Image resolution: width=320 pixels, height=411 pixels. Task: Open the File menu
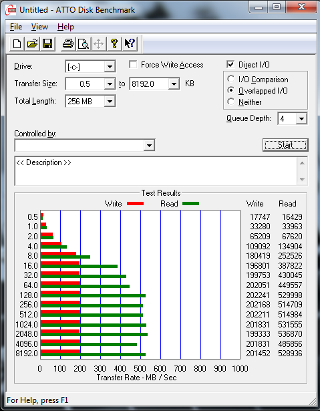[x=16, y=27]
